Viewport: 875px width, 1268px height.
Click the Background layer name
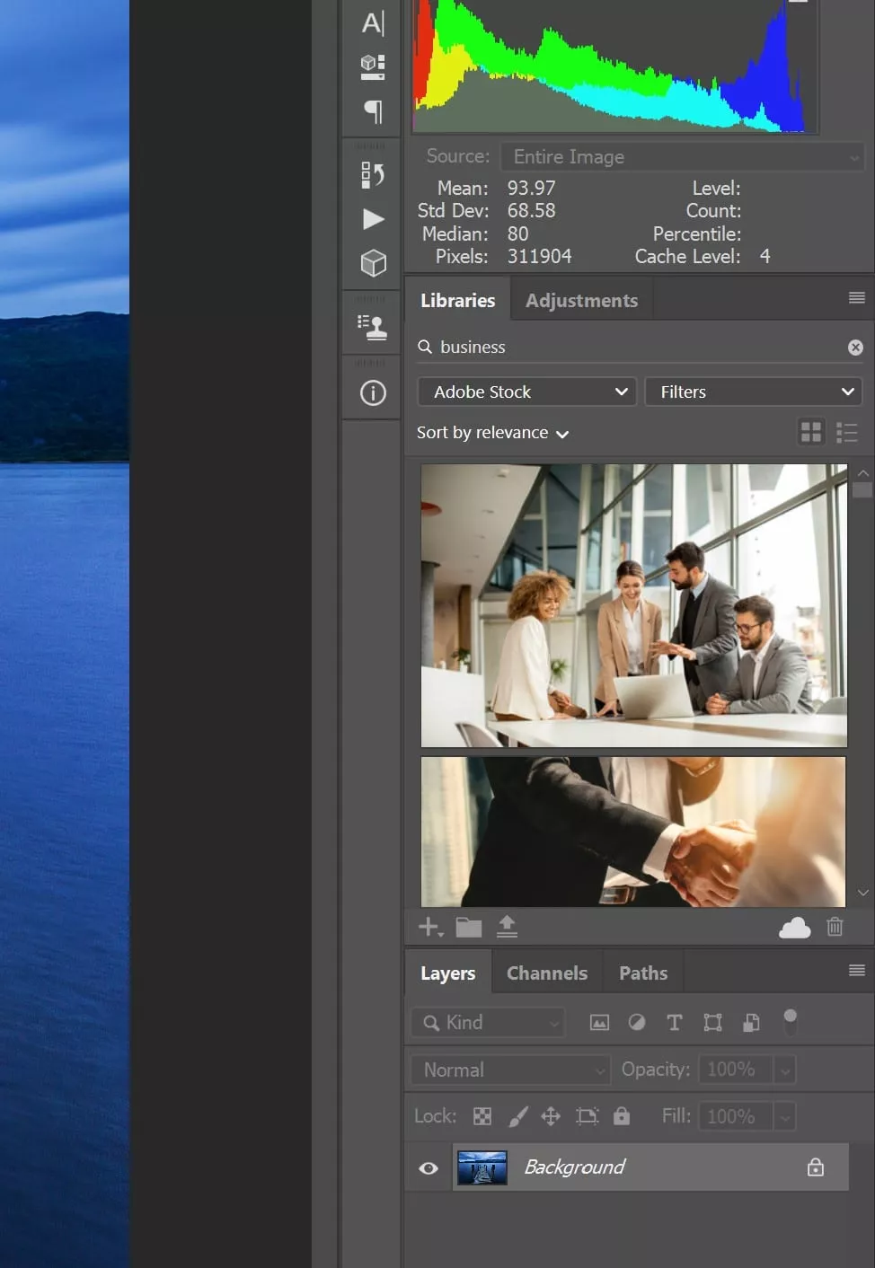tap(575, 1167)
